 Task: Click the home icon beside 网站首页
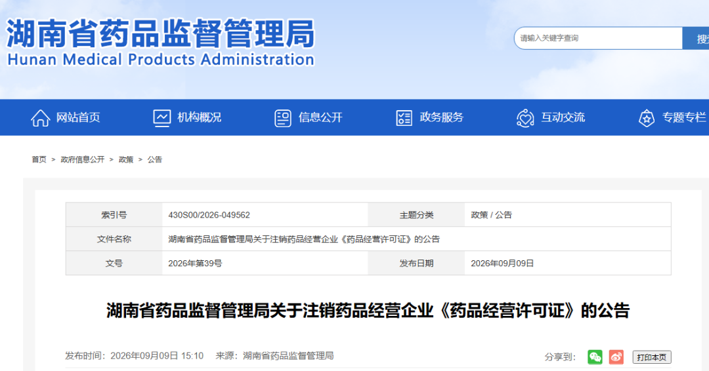tap(40, 118)
